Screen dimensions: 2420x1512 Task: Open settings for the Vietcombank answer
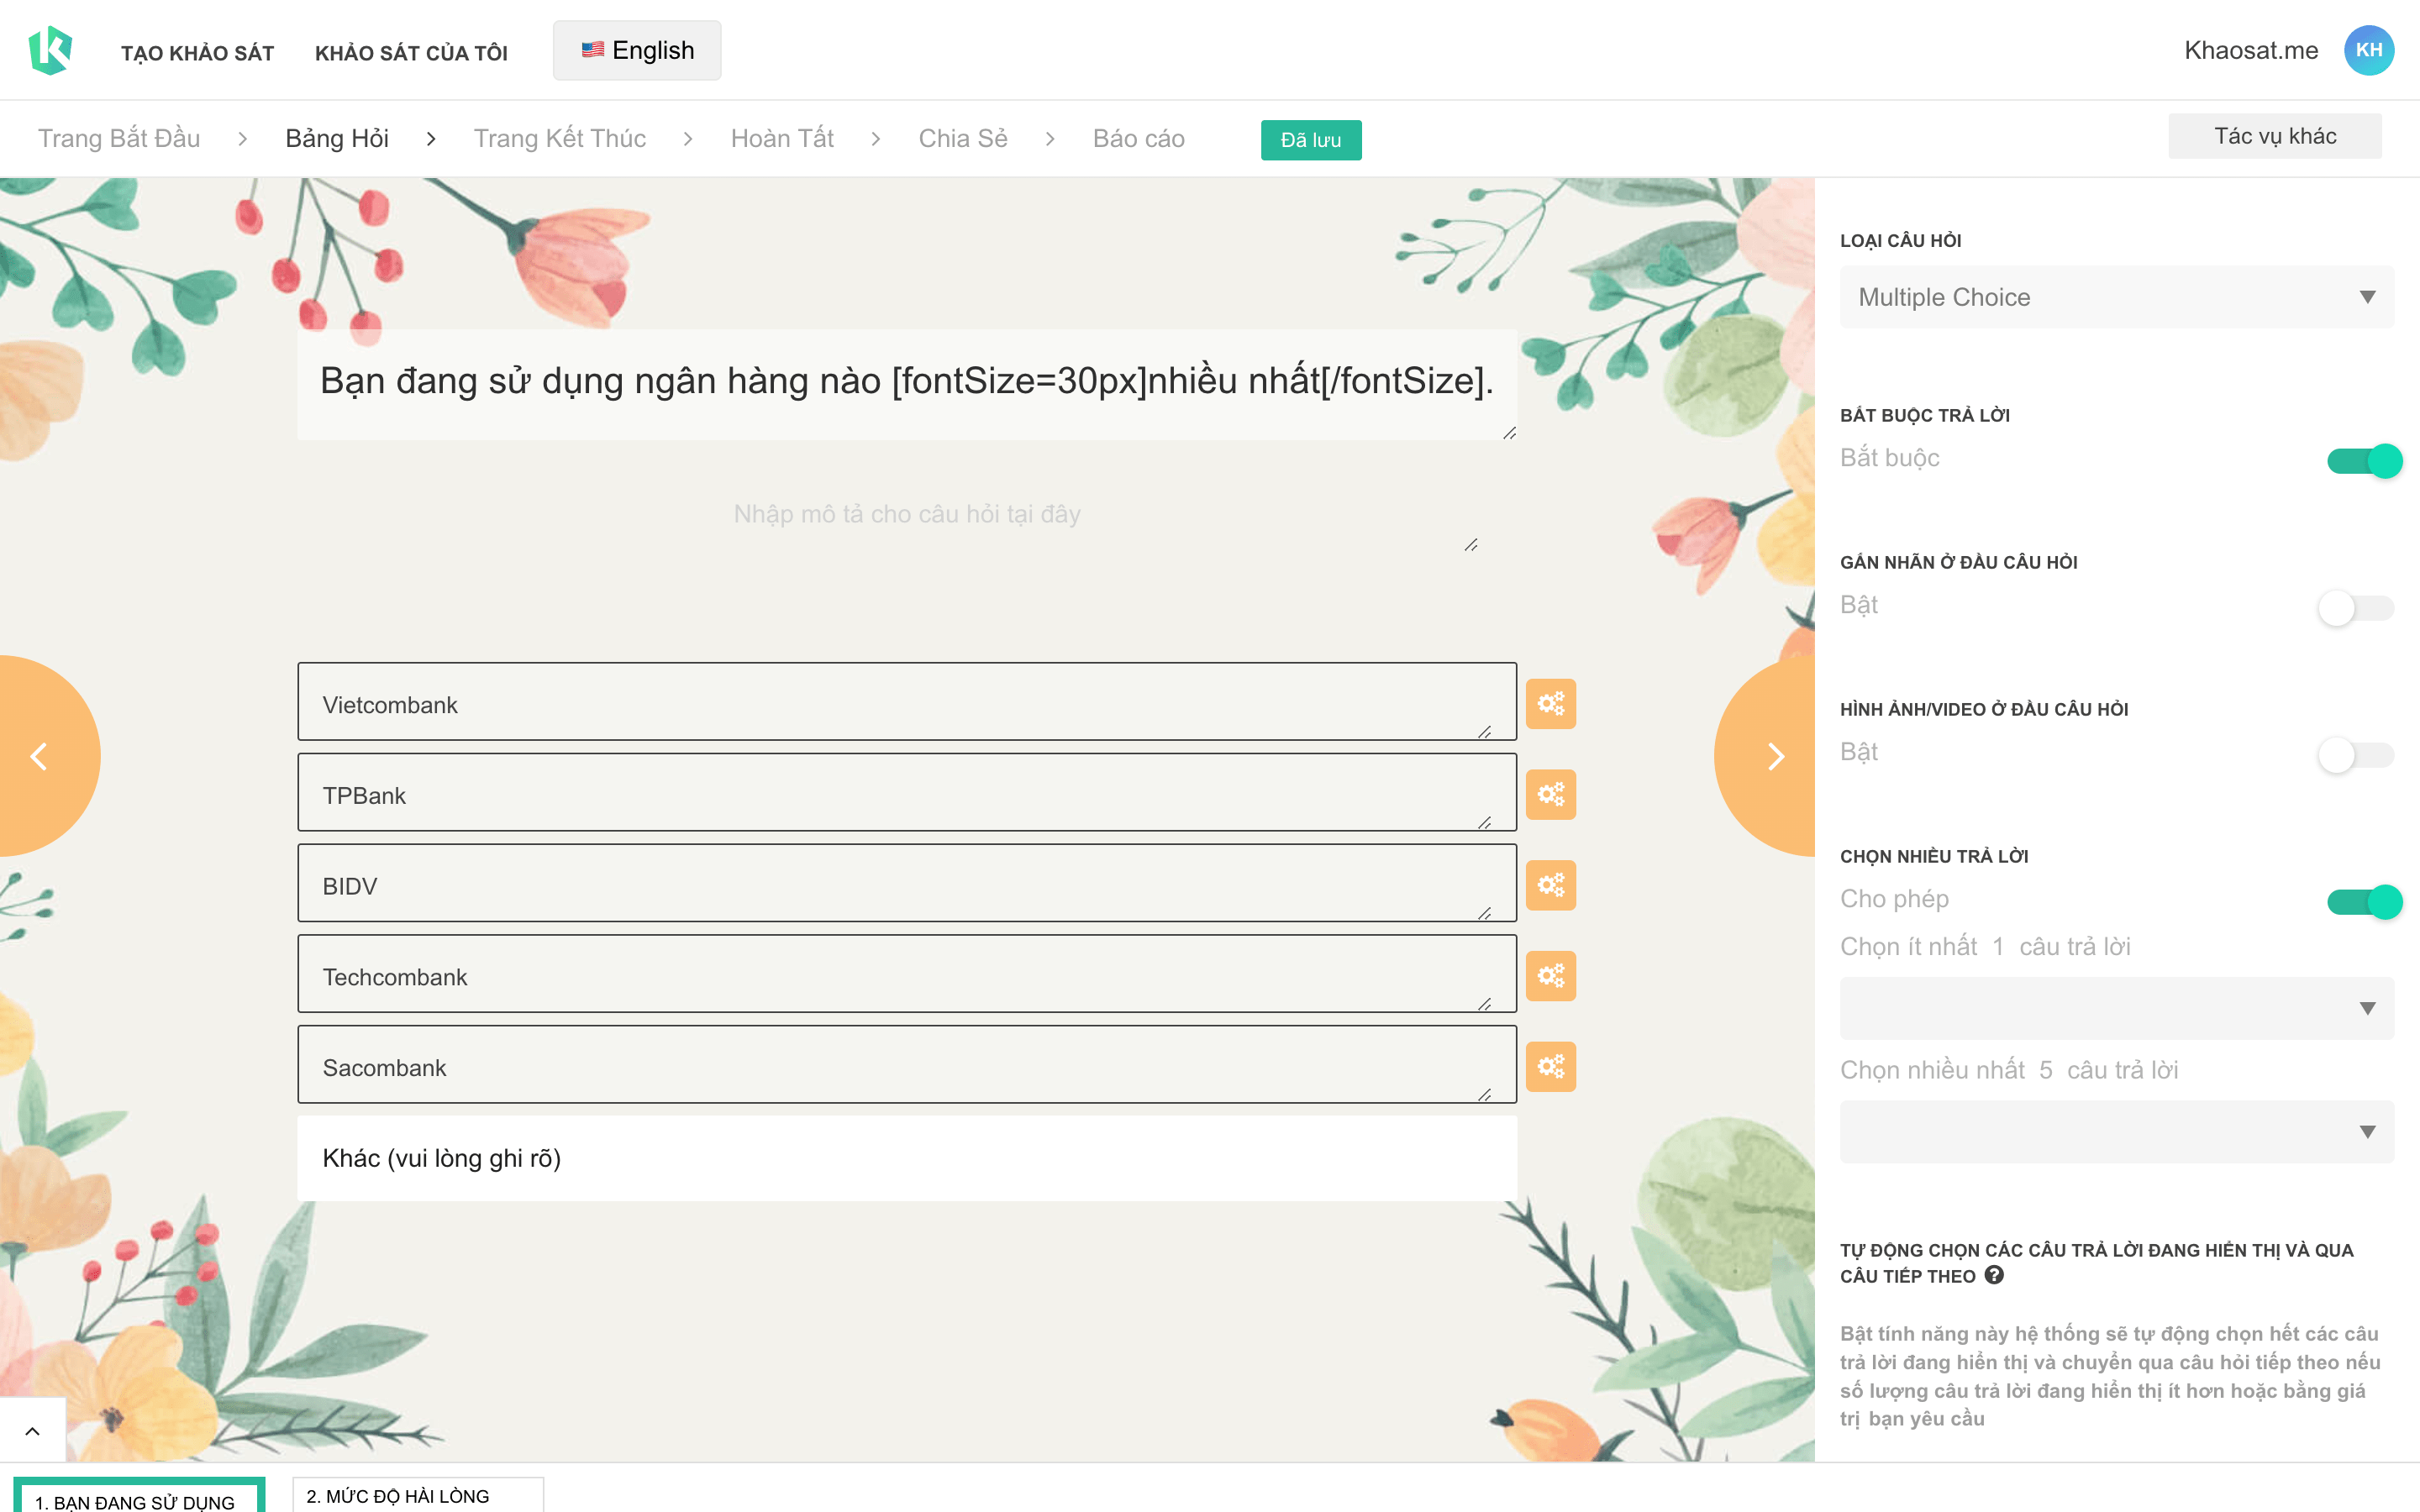click(x=1550, y=704)
